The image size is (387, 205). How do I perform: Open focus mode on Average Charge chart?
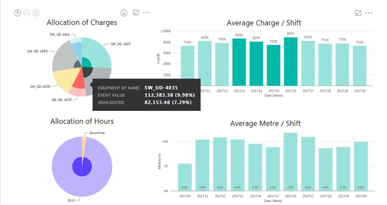pos(358,13)
